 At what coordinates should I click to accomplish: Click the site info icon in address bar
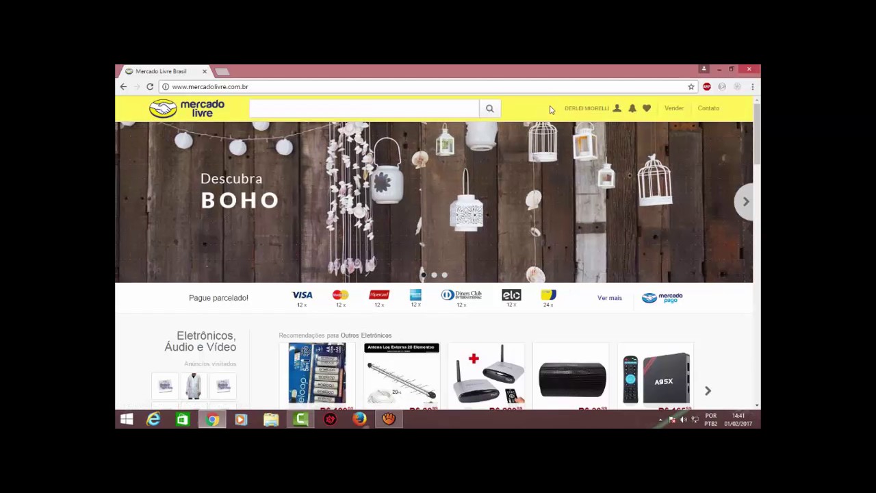click(x=165, y=87)
